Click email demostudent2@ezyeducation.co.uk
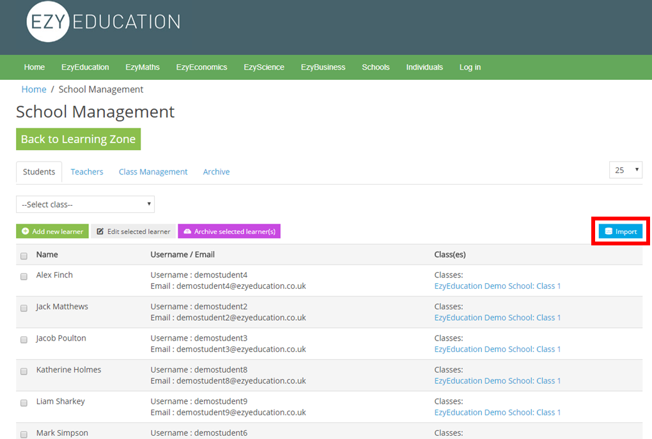 click(241, 318)
